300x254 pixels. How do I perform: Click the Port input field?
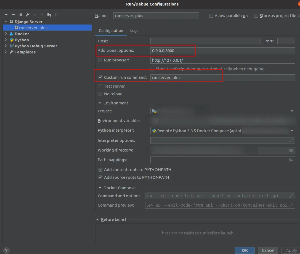click(x=286, y=41)
